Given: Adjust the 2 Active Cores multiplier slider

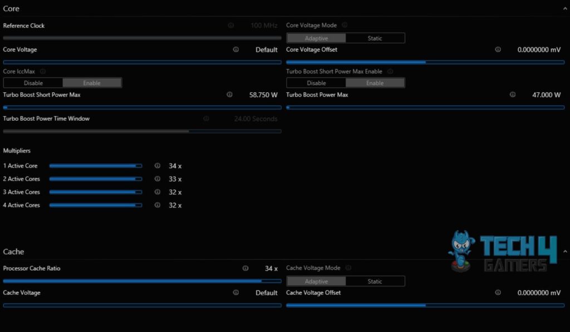Looking at the screenshot, I should tap(96, 179).
